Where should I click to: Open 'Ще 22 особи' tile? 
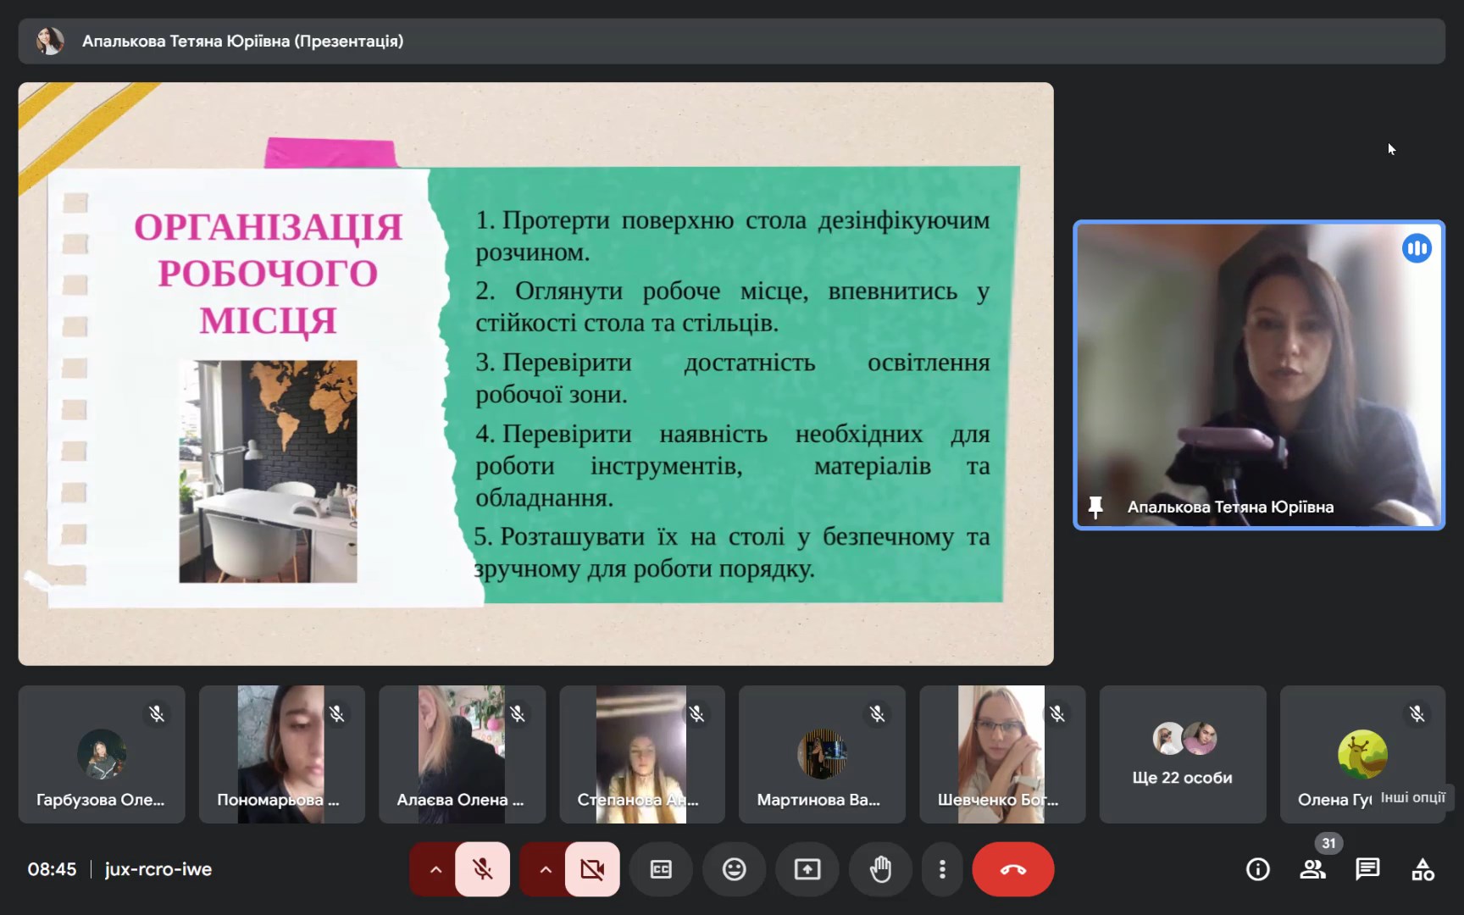[x=1183, y=754]
